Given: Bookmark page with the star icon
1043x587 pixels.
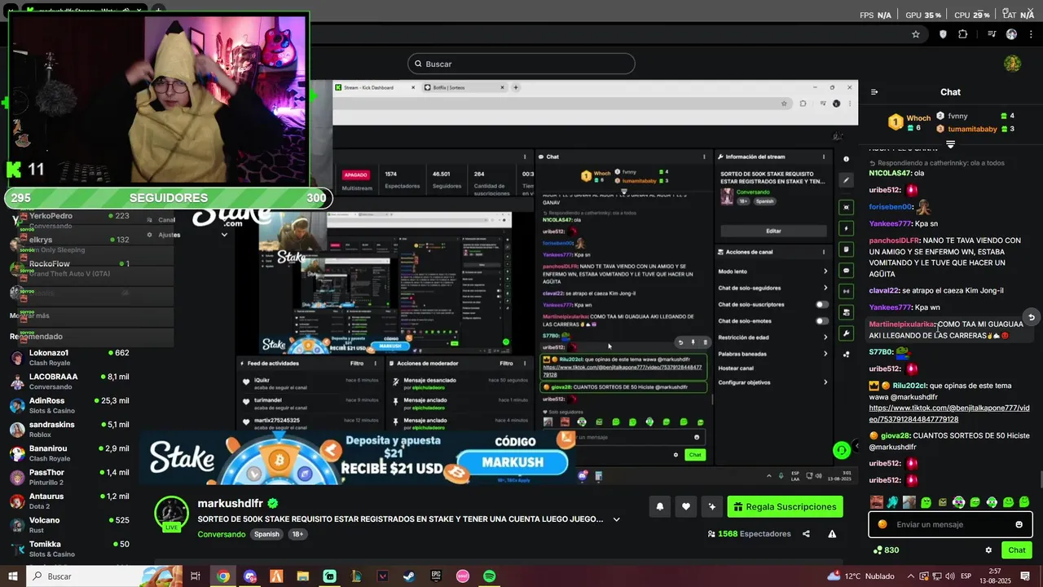Looking at the screenshot, I should point(916,34).
